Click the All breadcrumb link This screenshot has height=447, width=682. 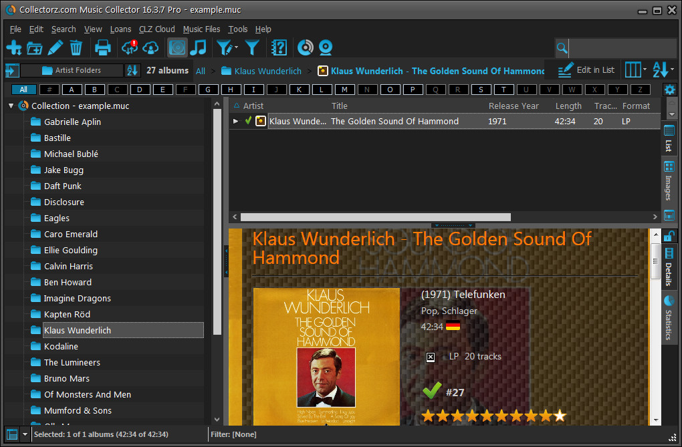(201, 71)
